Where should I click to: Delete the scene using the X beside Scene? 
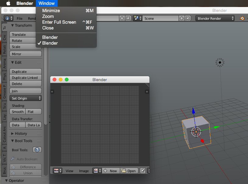188,18
